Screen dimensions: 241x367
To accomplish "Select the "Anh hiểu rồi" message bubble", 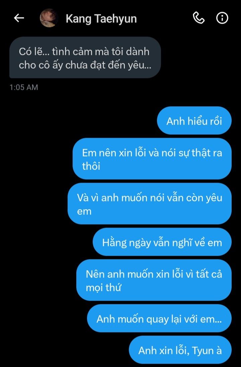I will (194, 121).
